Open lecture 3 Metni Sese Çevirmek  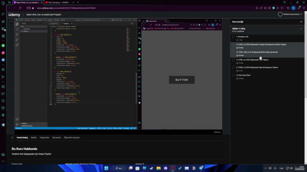coord(267,54)
